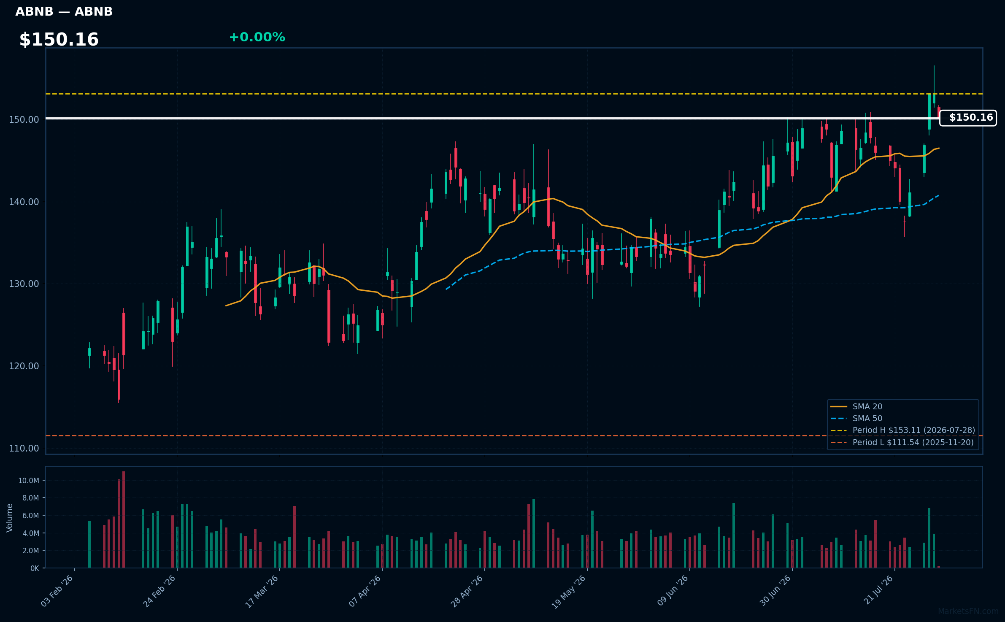Click the 28 Apr '26 date label
The image size is (1005, 622).
click(x=467, y=591)
